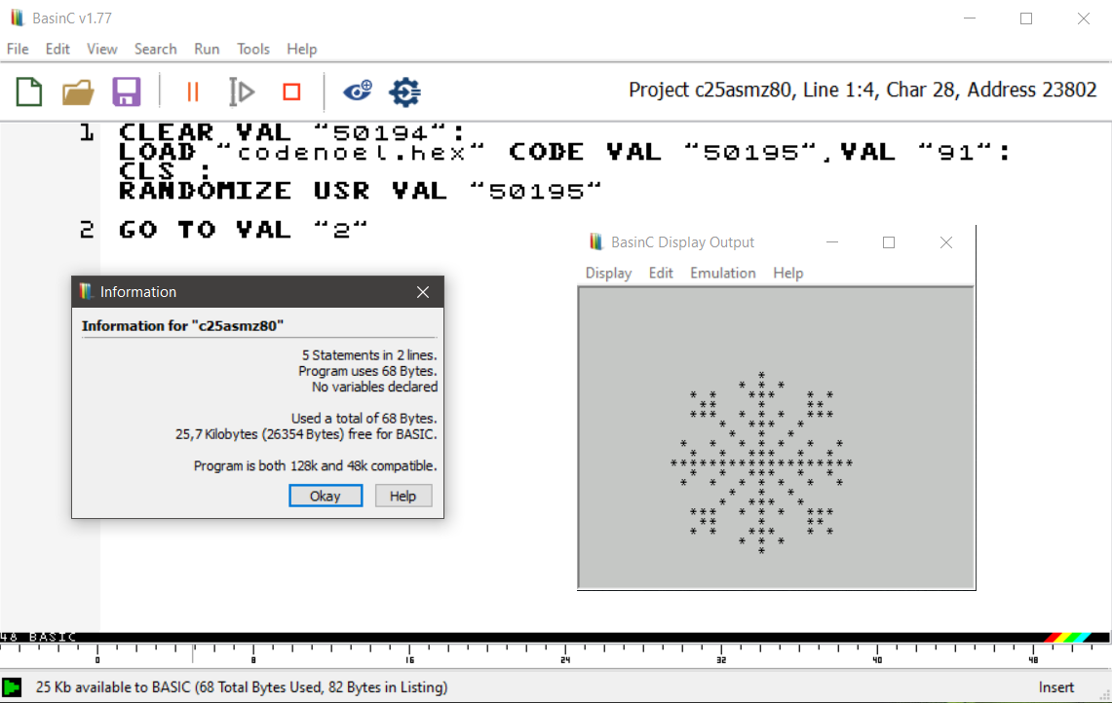
Task: Open the Run menu in the main menu bar
Action: point(207,49)
